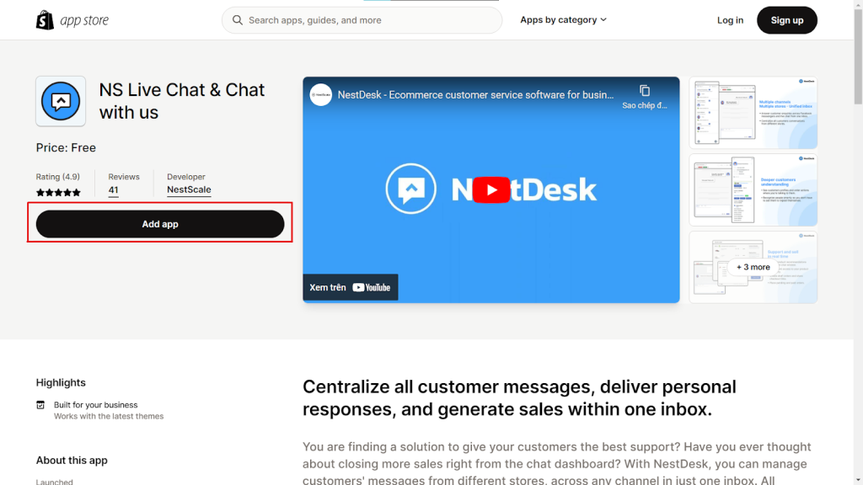Open the video title link
This screenshot has height=485, width=863.
coord(475,94)
